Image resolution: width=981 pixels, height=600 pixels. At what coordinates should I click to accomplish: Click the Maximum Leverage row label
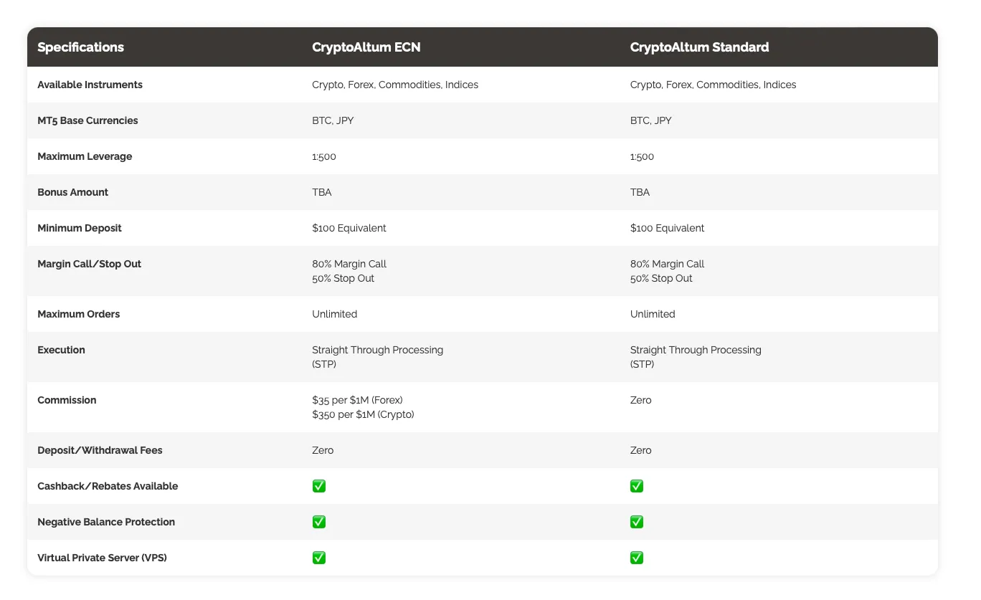click(85, 156)
